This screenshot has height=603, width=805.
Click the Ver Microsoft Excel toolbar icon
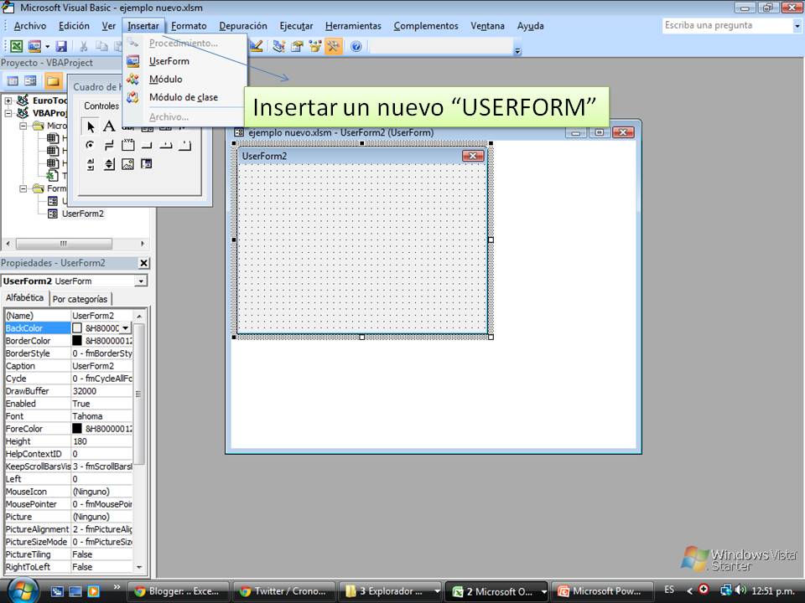(14, 46)
